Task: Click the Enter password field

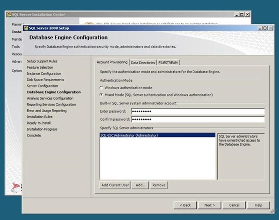Action: (x=198, y=111)
